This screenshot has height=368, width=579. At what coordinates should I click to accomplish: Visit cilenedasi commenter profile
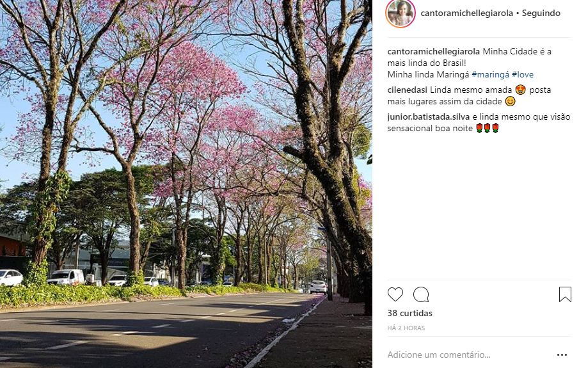408,90
